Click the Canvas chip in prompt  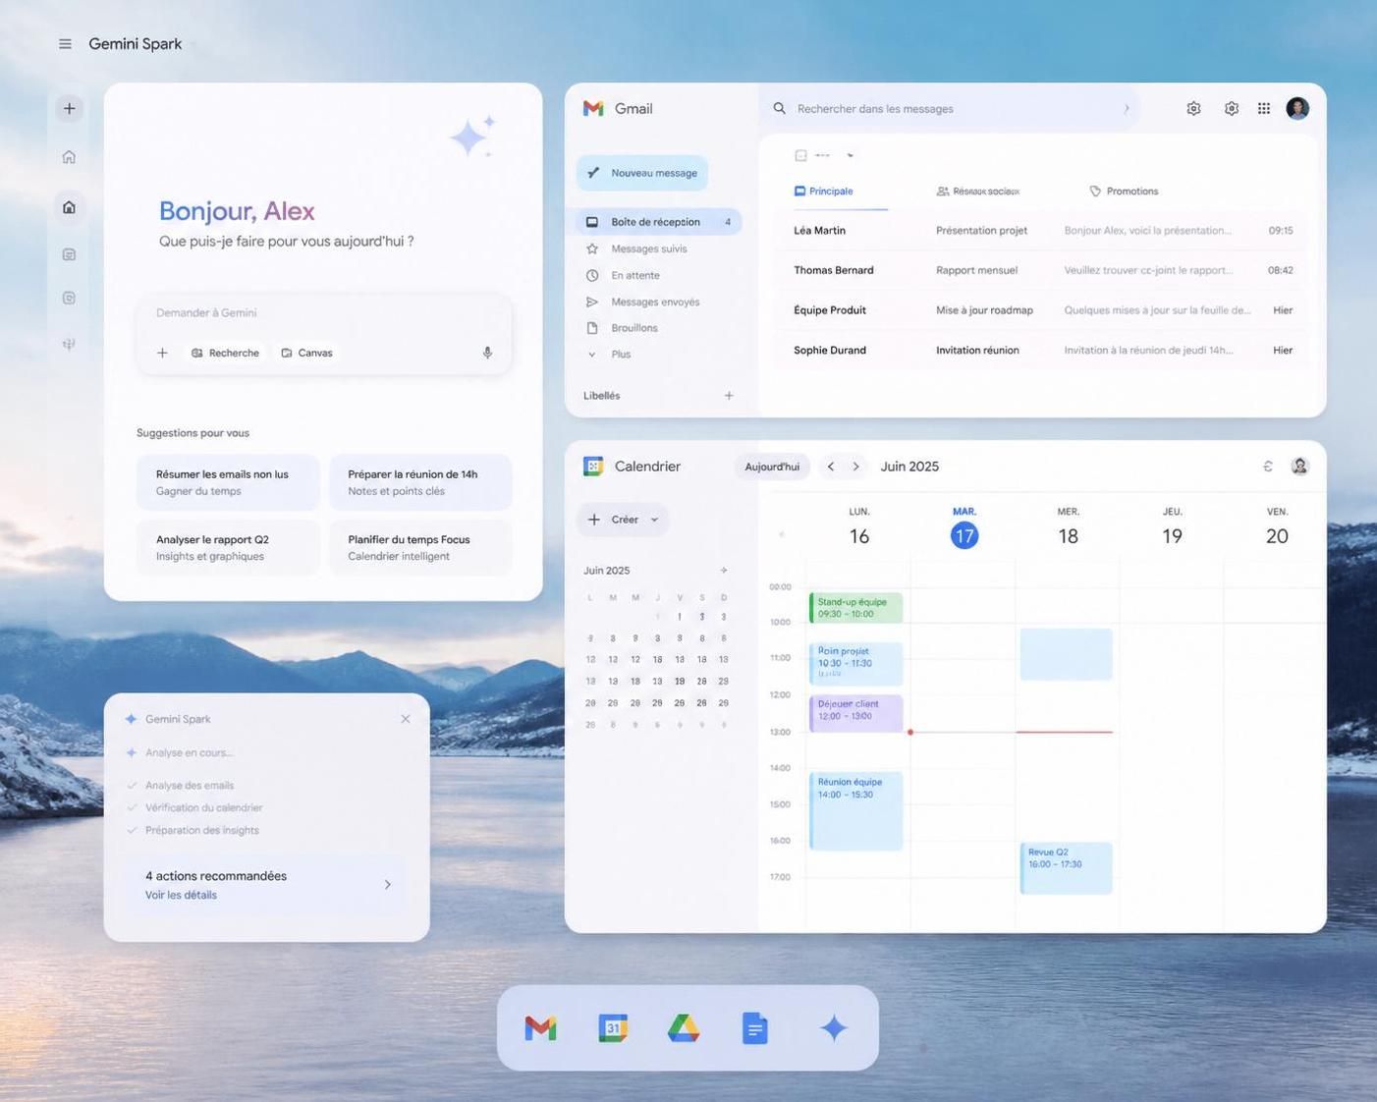coord(307,353)
